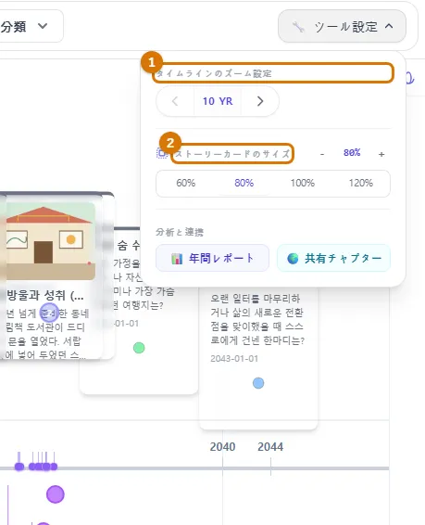
Task: Click the wrench icon in ツール設定
Action: point(298,27)
